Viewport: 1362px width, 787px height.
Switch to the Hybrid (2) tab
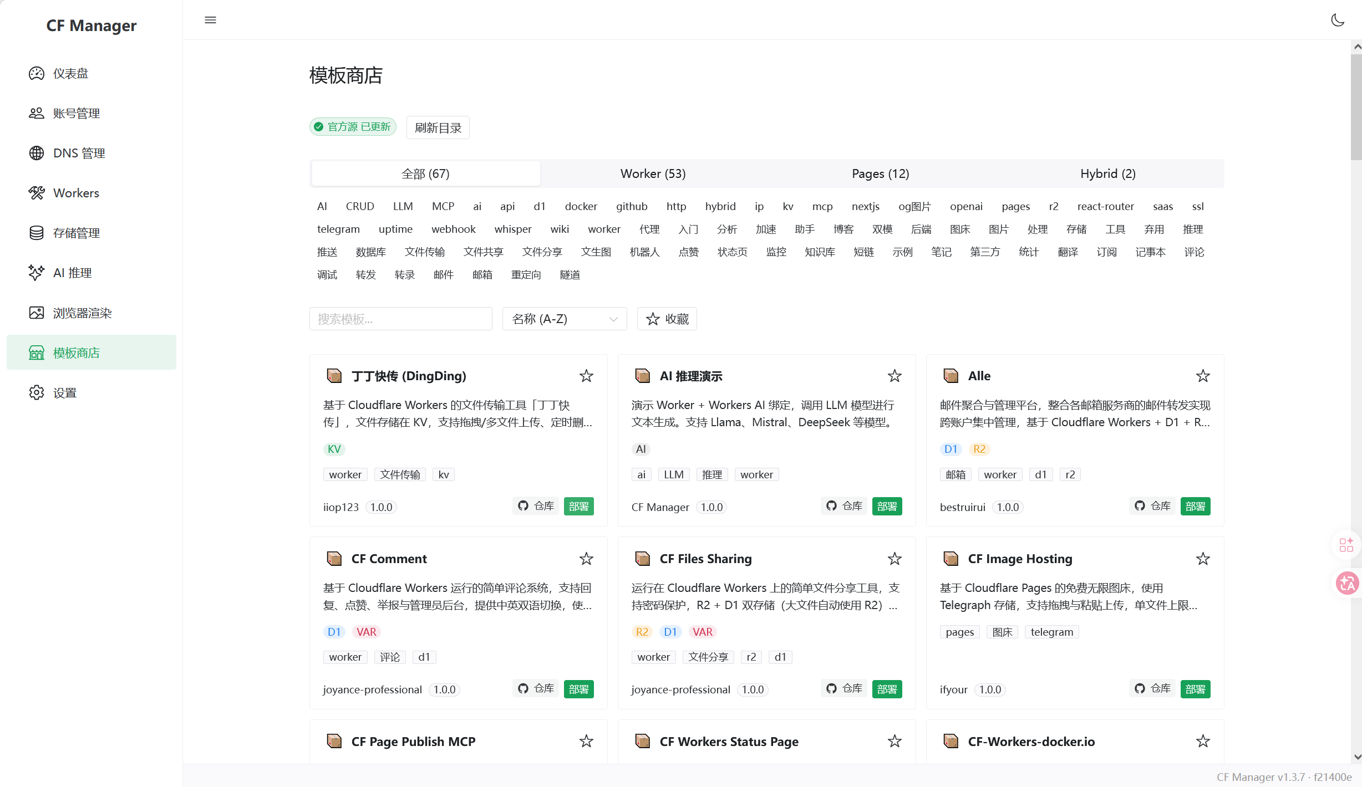click(1108, 173)
